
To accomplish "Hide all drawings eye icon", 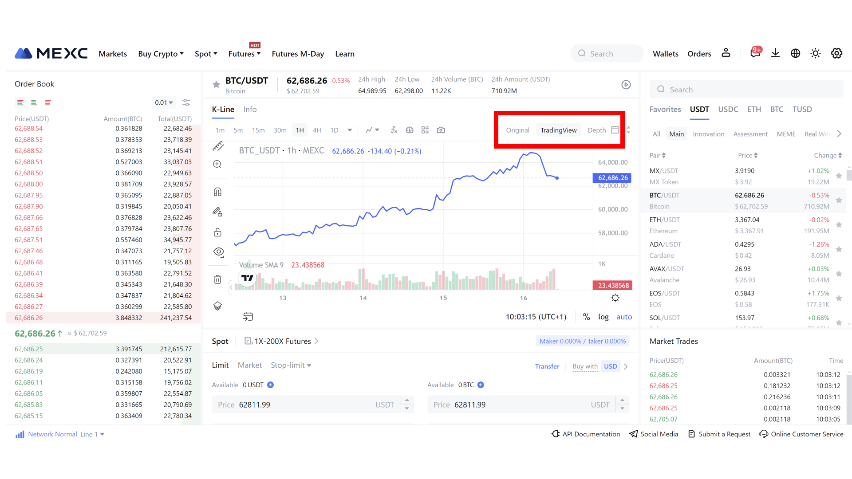I will pyautogui.click(x=218, y=252).
